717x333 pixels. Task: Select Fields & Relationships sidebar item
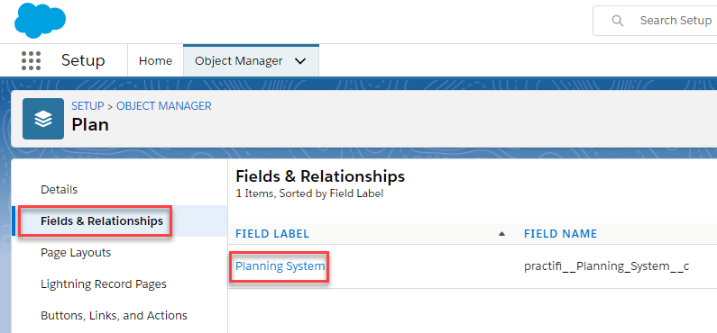[102, 220]
